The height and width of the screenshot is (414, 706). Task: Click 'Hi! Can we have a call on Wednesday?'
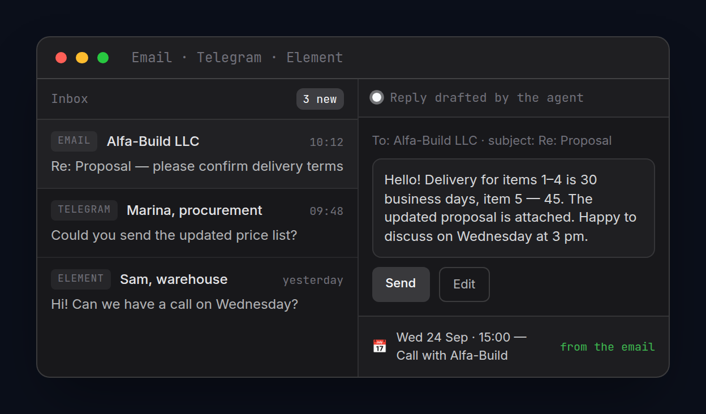click(x=175, y=304)
